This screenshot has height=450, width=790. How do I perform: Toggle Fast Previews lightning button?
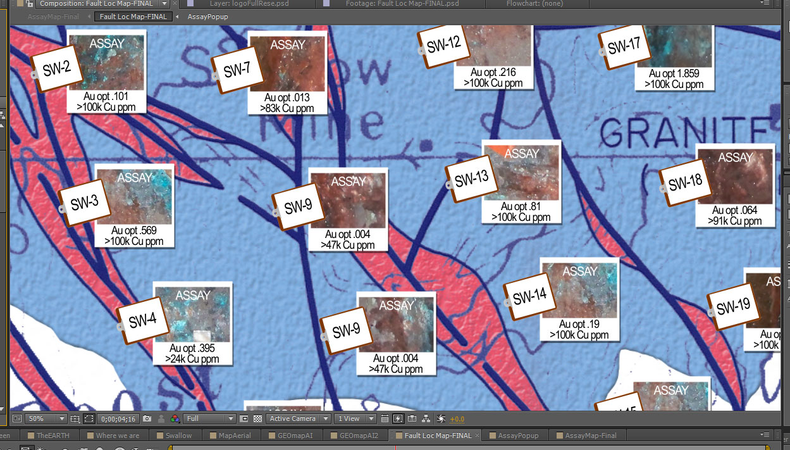pyautogui.click(x=398, y=418)
